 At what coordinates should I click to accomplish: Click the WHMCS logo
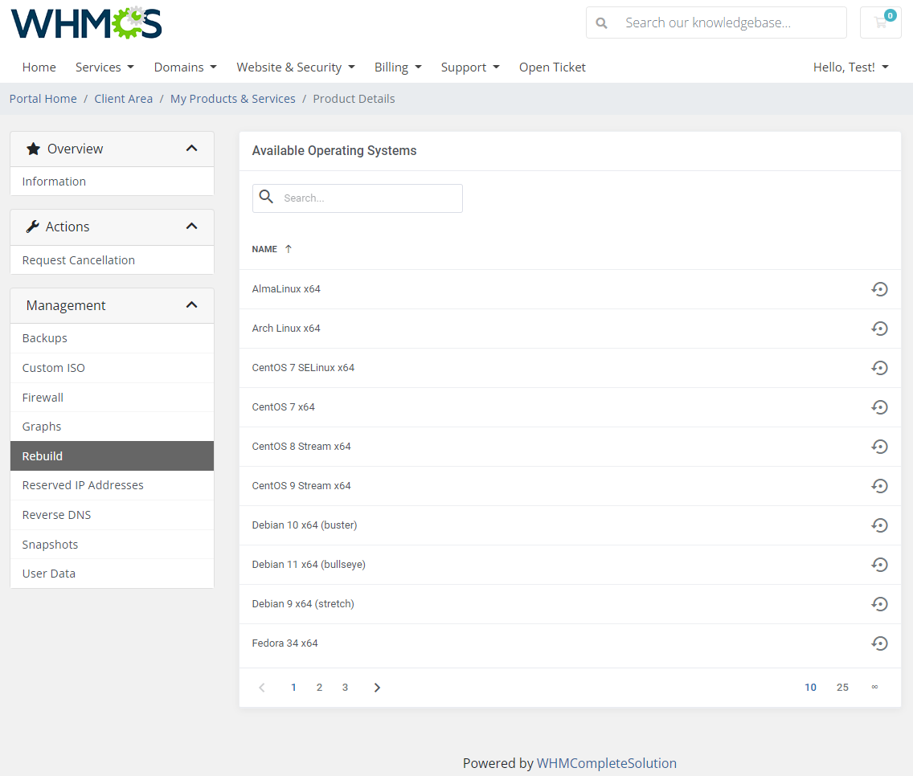(86, 23)
